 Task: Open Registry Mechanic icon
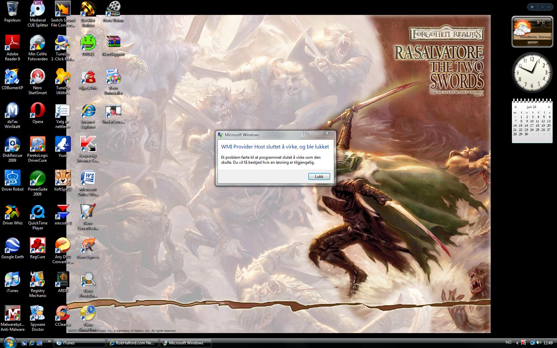37,284
